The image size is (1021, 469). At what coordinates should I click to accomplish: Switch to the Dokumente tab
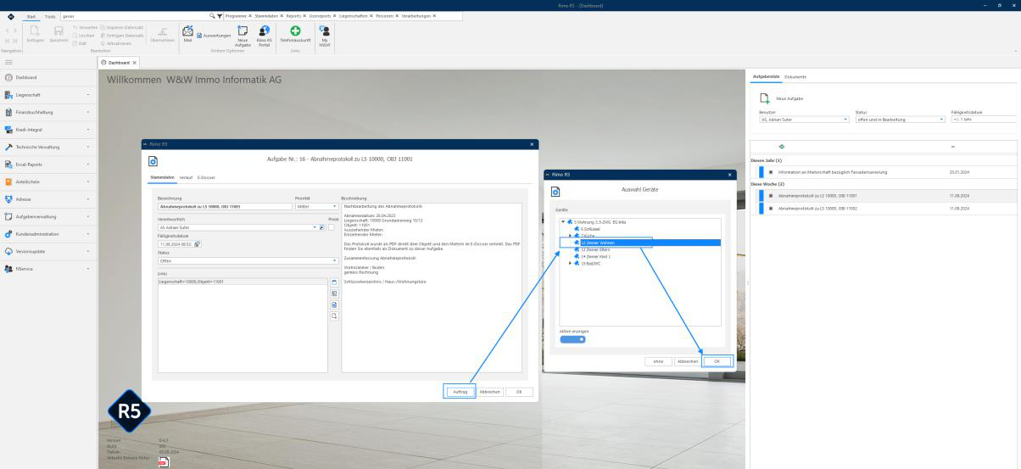click(x=795, y=77)
